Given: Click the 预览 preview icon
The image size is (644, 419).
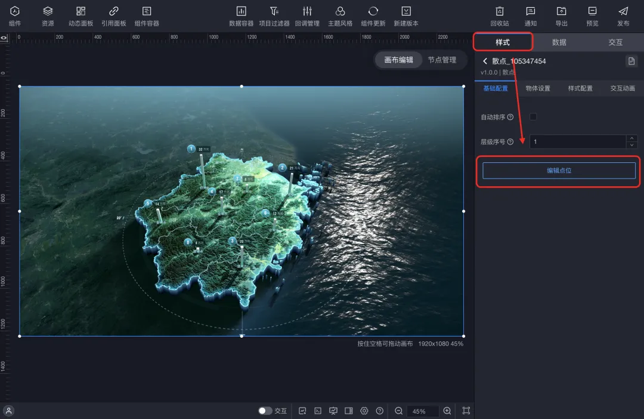Looking at the screenshot, I should 592,11.
